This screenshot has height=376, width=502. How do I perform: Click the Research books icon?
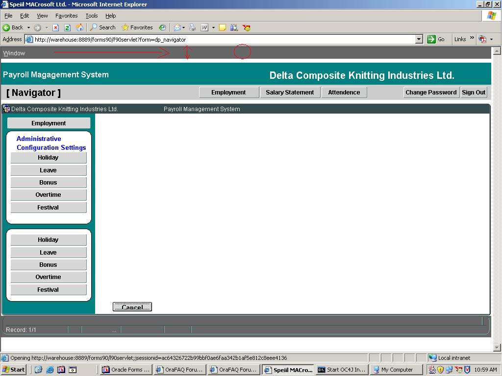point(234,27)
